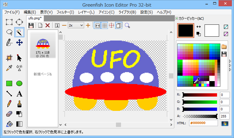The image size is (234, 138).
Task: Open the レイヤー(L) menu
Action: pos(86,12)
